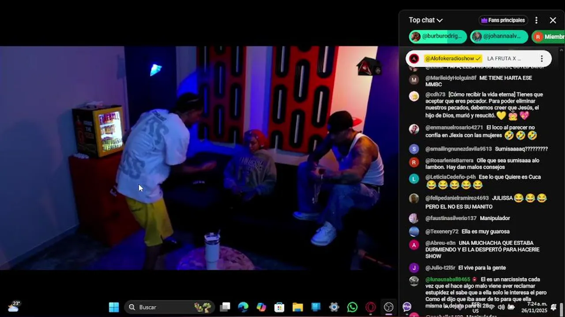Click avatar of @Abreu-e3n

[414, 245]
